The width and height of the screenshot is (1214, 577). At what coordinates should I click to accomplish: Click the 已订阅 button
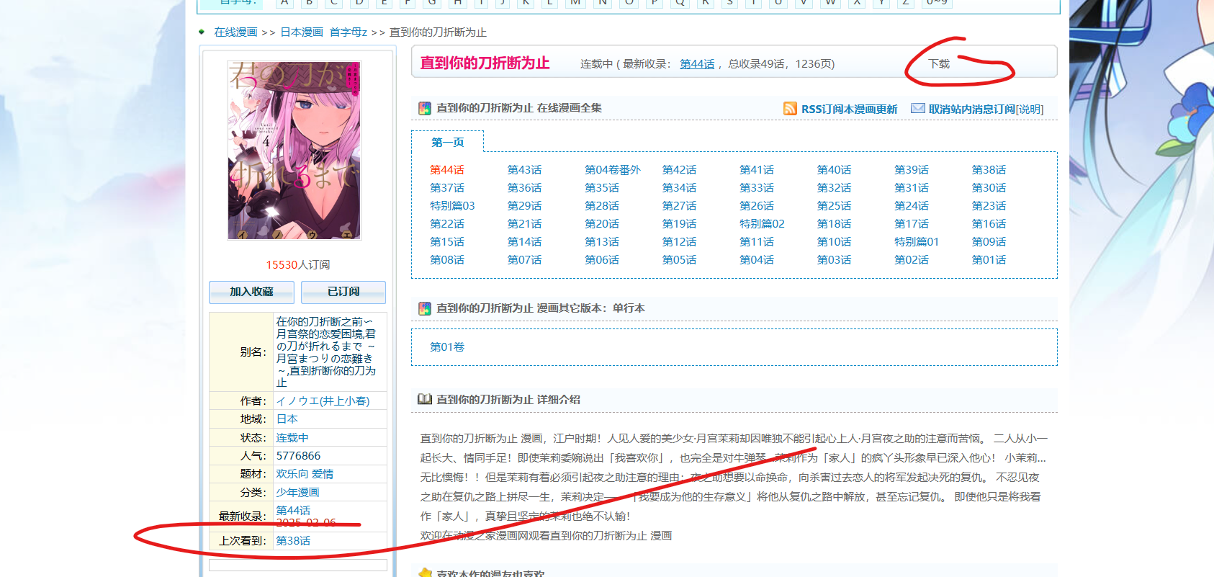[x=343, y=292]
